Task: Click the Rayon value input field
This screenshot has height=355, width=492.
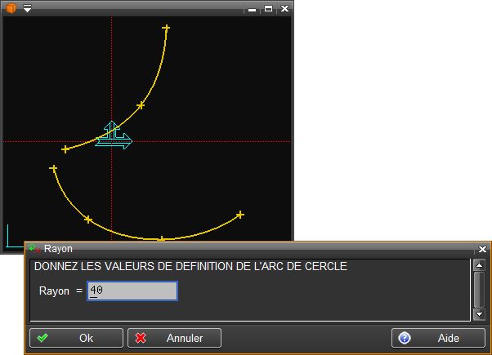Action: tap(132, 291)
